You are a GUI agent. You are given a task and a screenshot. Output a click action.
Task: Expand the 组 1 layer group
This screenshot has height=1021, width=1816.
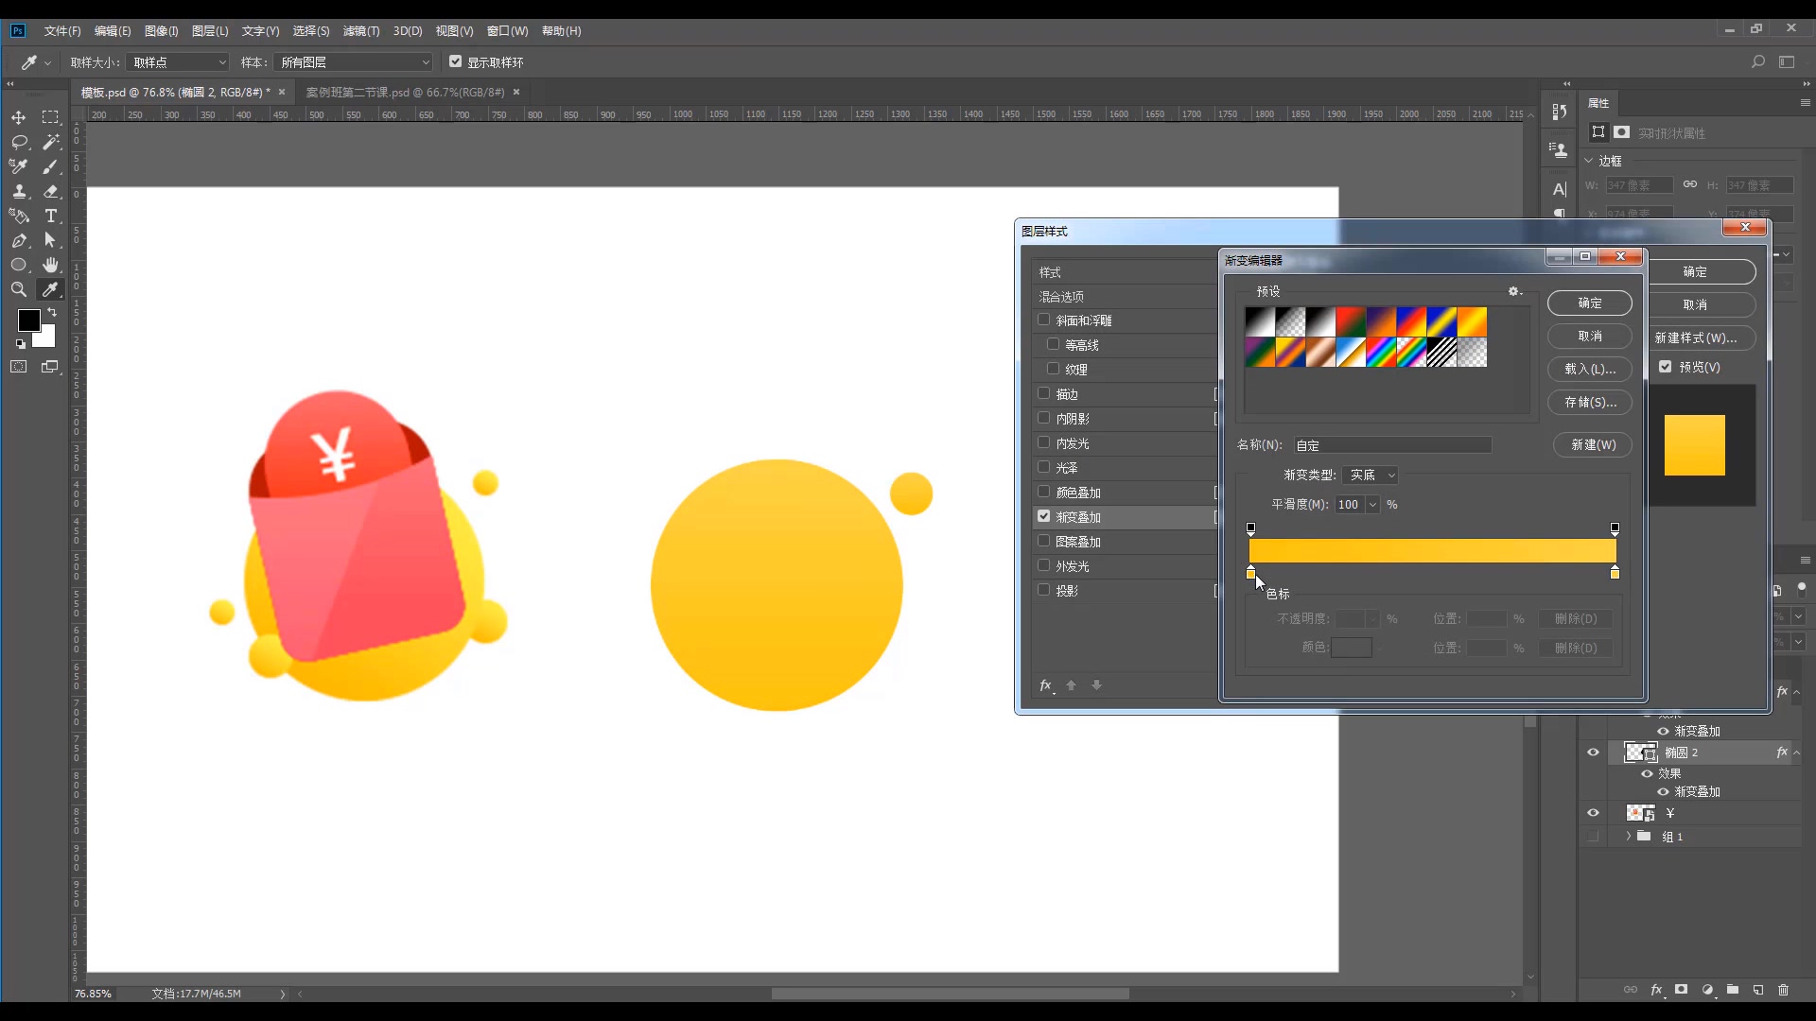1628,837
